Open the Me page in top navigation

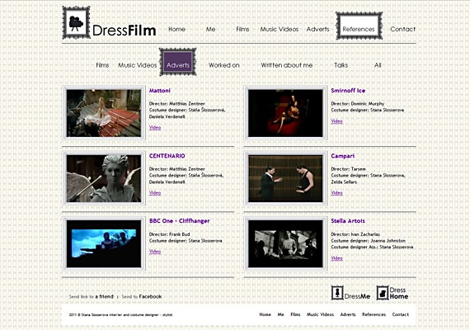point(210,29)
